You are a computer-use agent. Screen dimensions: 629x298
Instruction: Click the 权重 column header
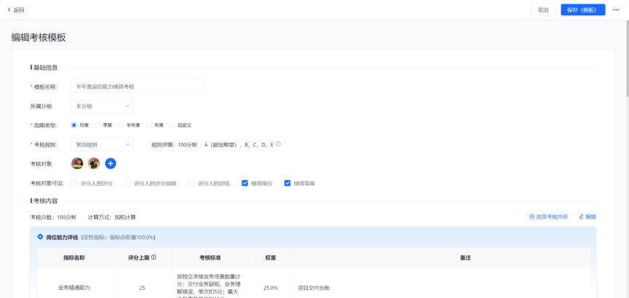(x=271, y=258)
